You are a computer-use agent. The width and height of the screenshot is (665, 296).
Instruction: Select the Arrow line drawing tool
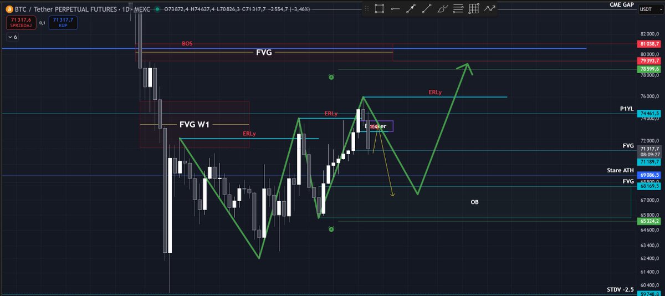coord(411,8)
